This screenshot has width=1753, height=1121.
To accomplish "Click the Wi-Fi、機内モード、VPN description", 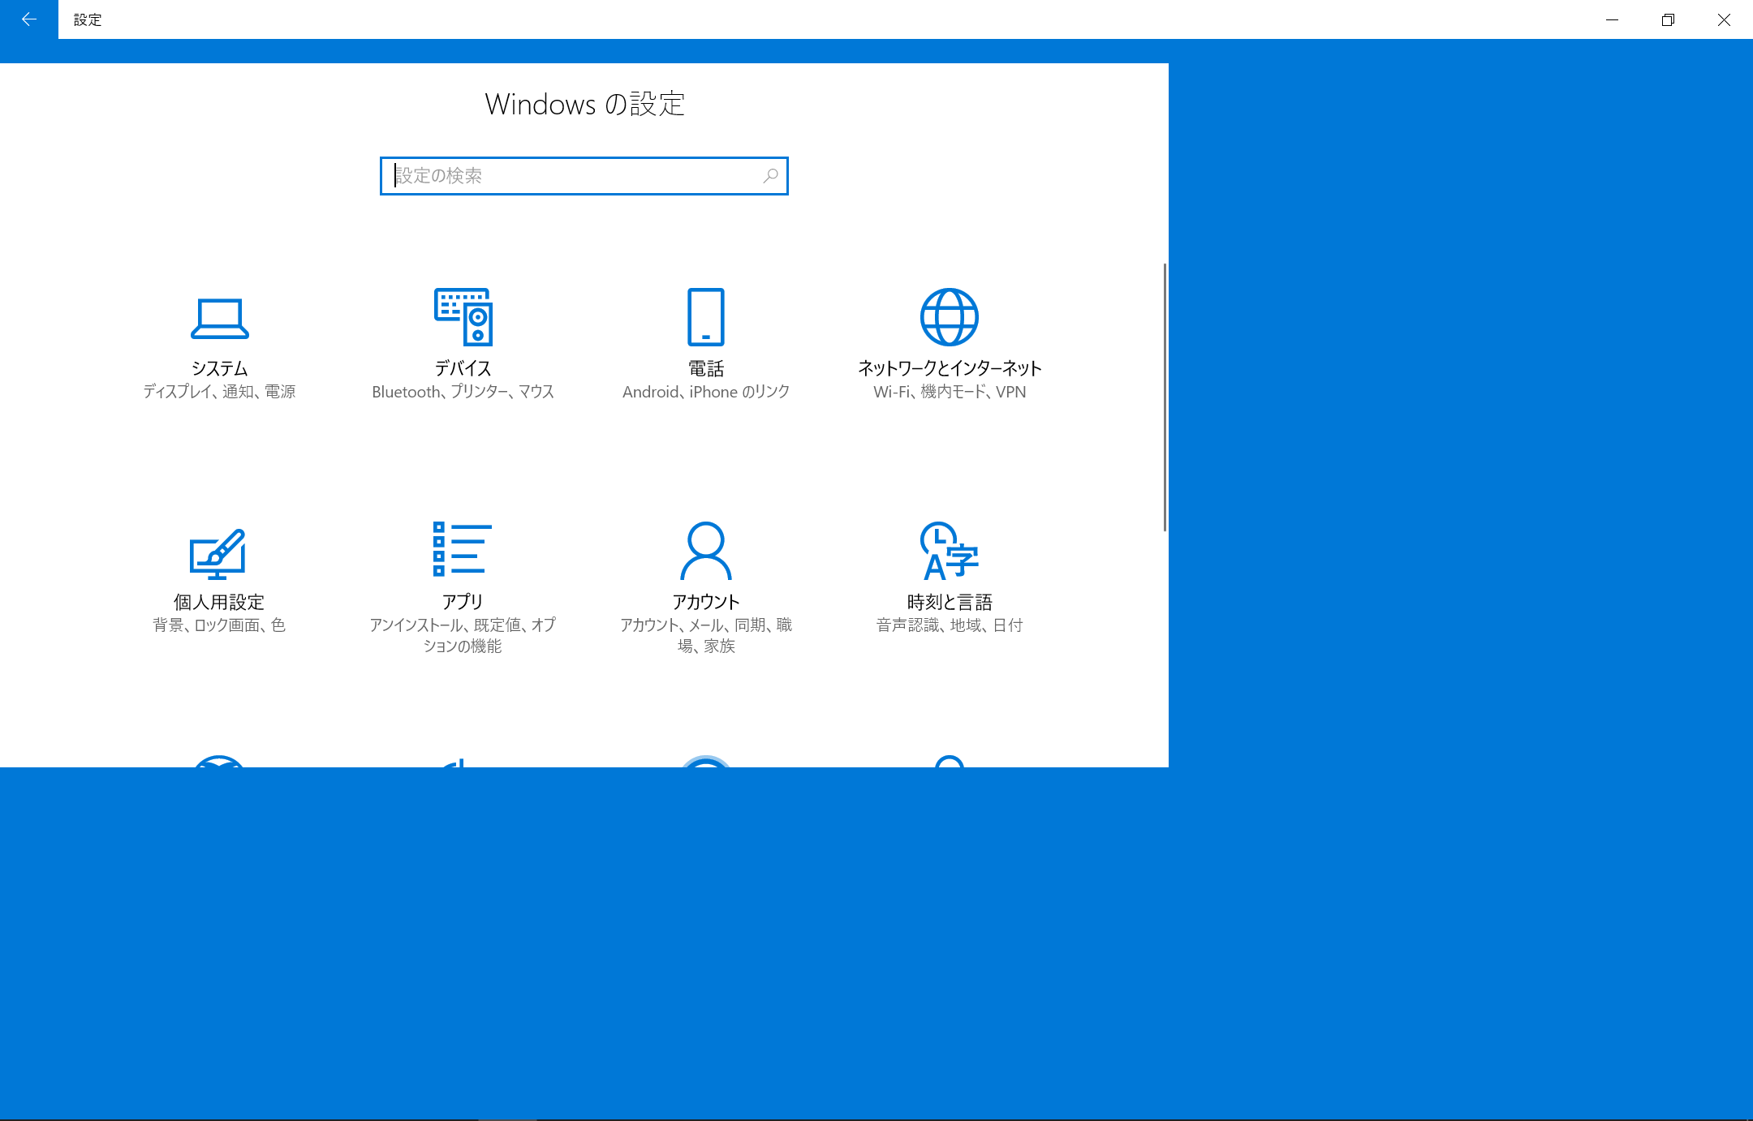I will (x=950, y=392).
